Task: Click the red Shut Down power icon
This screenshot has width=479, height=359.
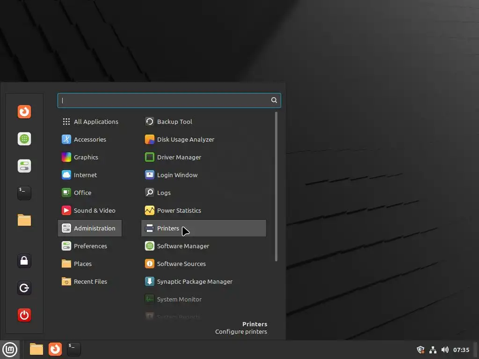Action: (24, 315)
